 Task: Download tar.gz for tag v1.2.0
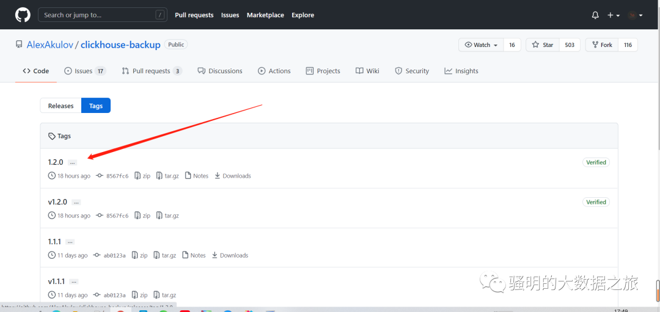pyautogui.click(x=167, y=216)
